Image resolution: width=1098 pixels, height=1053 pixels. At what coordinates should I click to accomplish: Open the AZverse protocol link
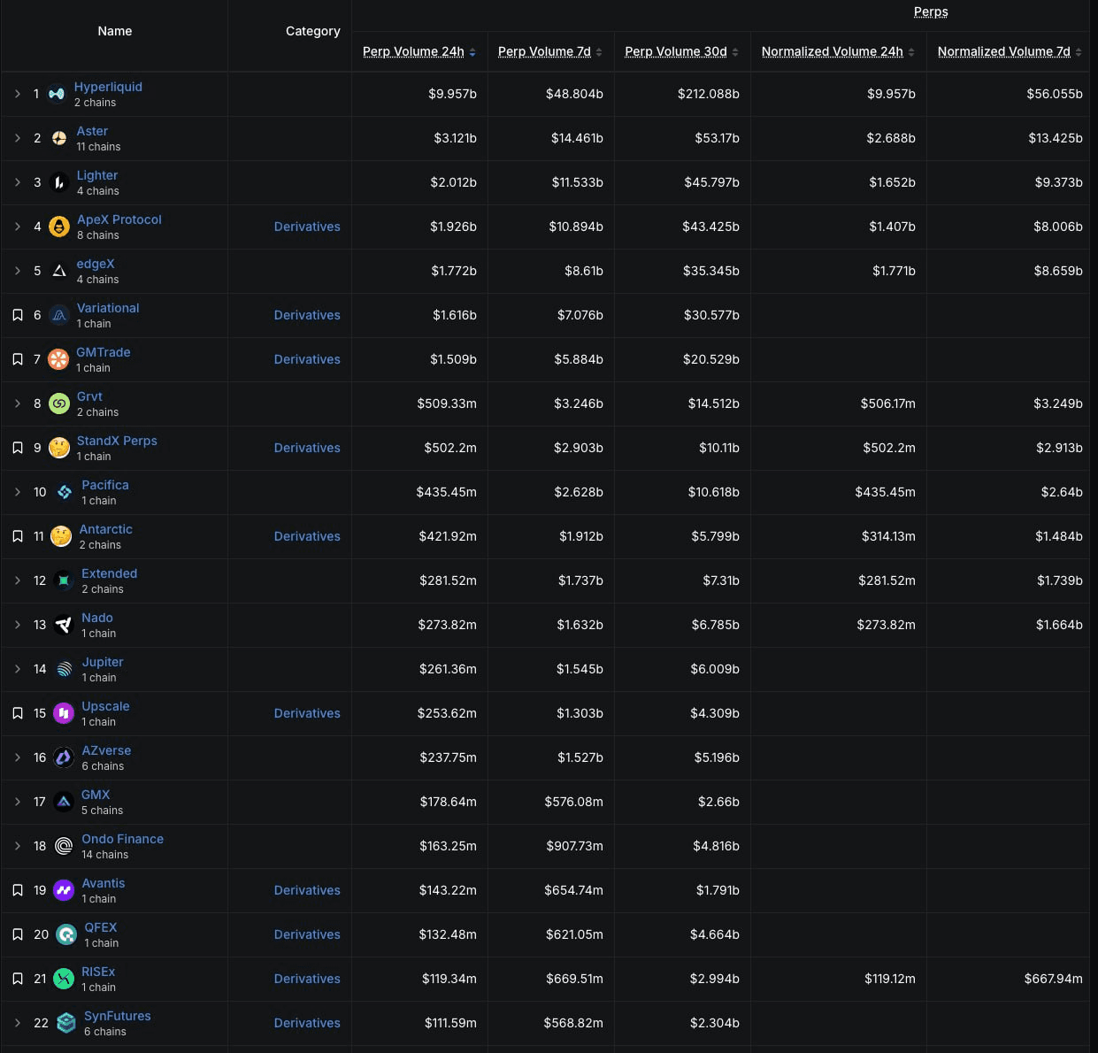(106, 750)
